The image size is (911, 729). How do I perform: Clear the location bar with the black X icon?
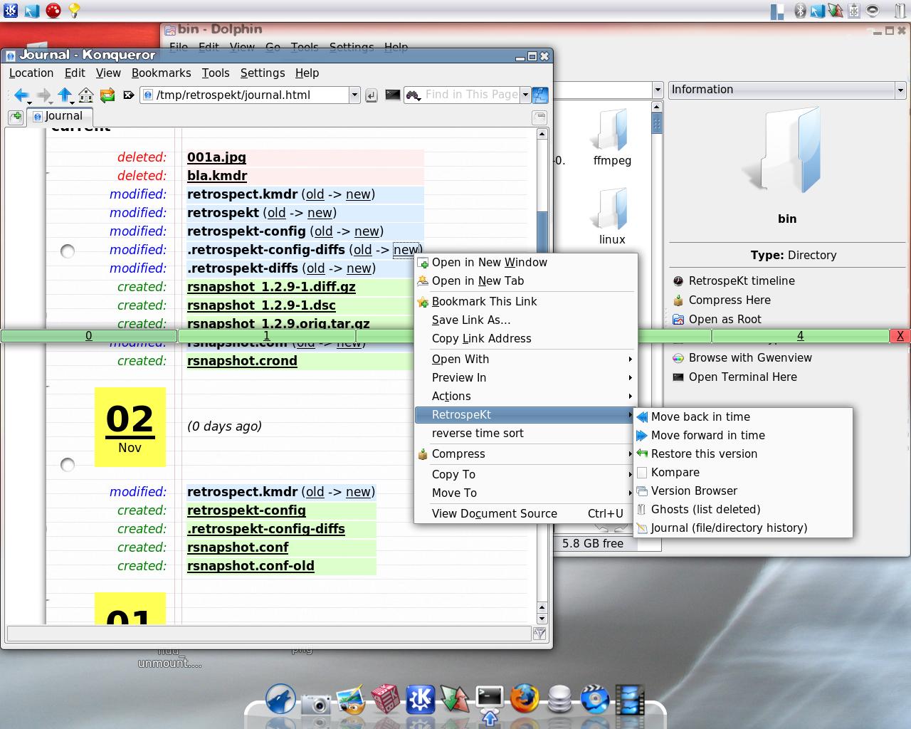(129, 95)
